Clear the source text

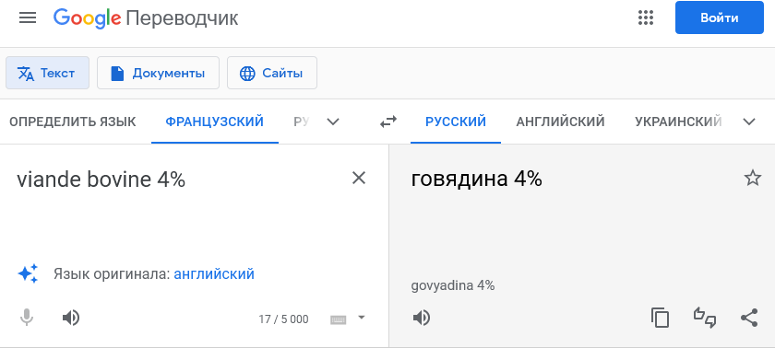[x=358, y=178]
